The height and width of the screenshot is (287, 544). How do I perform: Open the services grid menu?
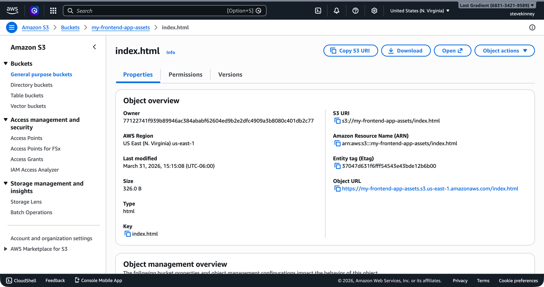[x=53, y=11]
